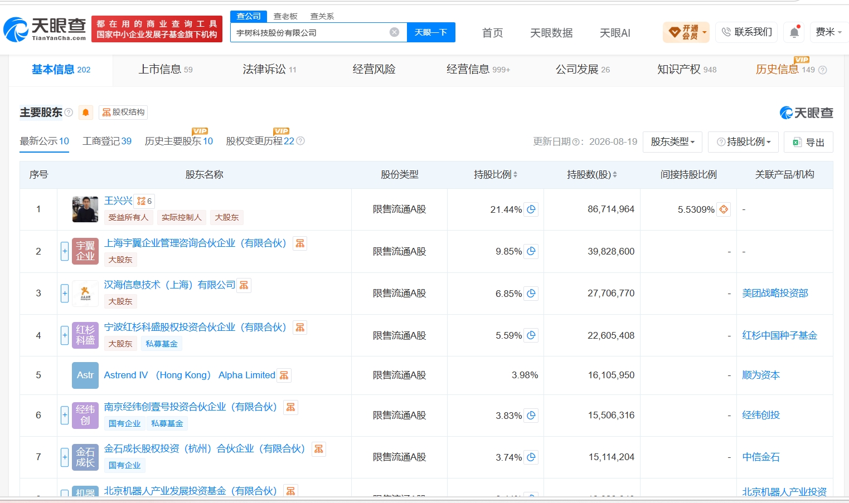Open 顺为资本 related institution link
The width and height of the screenshot is (849, 503).
point(761,375)
